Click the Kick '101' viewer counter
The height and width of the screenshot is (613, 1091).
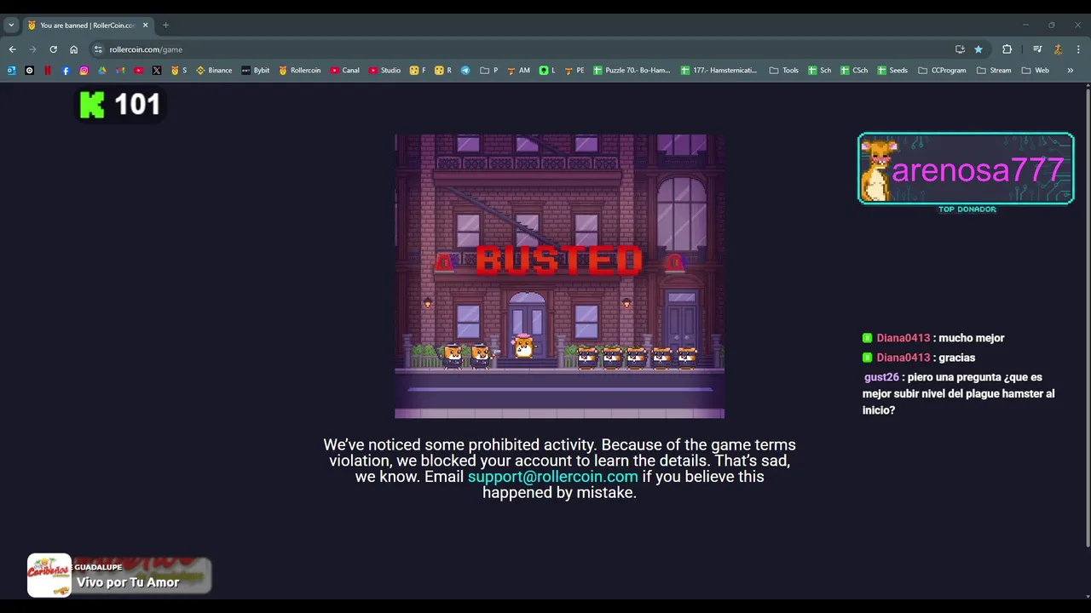(120, 105)
